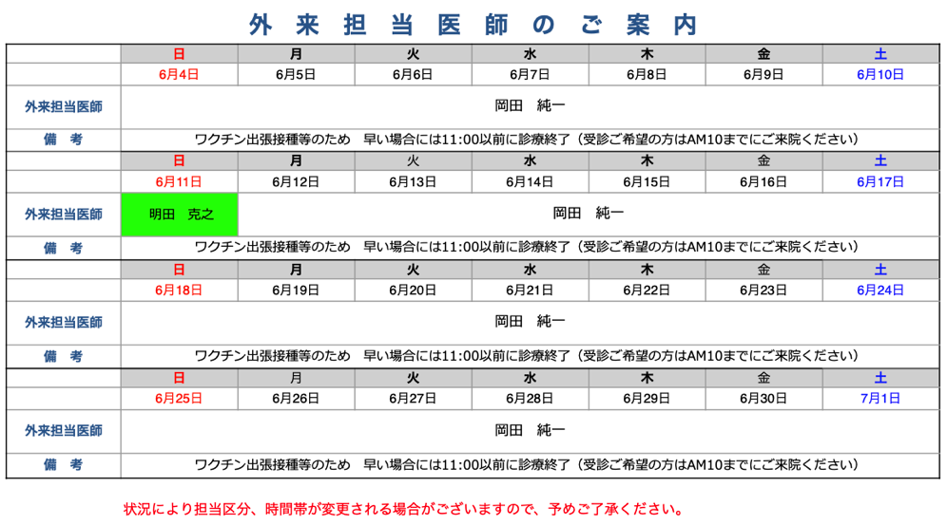The height and width of the screenshot is (525, 947).
Task: Select the 6月7日 date cell
Action: click(530, 75)
